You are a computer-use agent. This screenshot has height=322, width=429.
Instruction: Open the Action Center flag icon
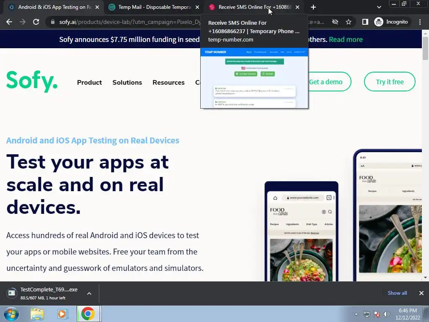[x=377, y=314]
